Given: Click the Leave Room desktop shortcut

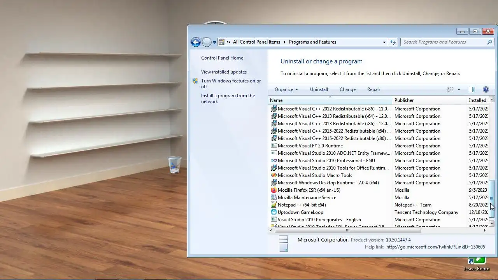Looking at the screenshot, I should [477, 264].
